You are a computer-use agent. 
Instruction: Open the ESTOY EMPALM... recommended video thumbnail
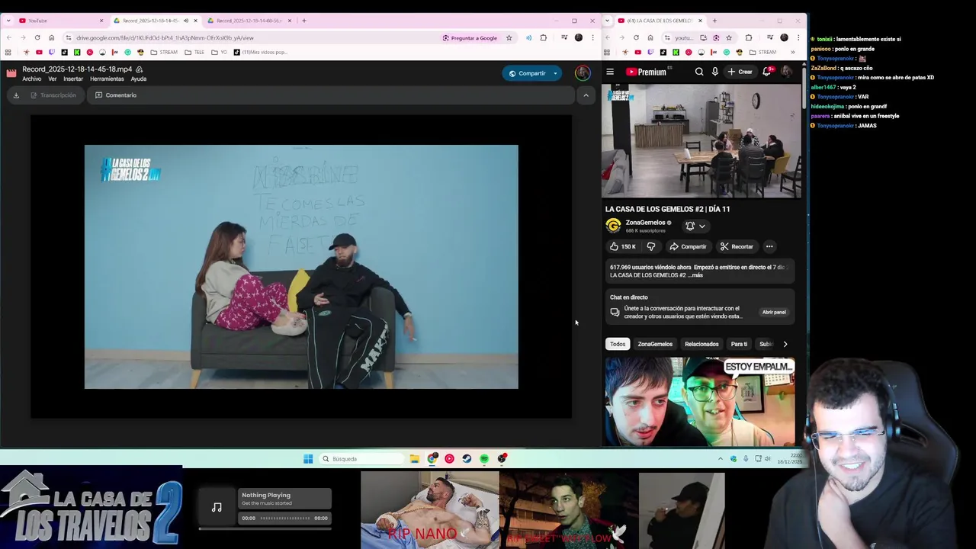pyautogui.click(x=700, y=402)
